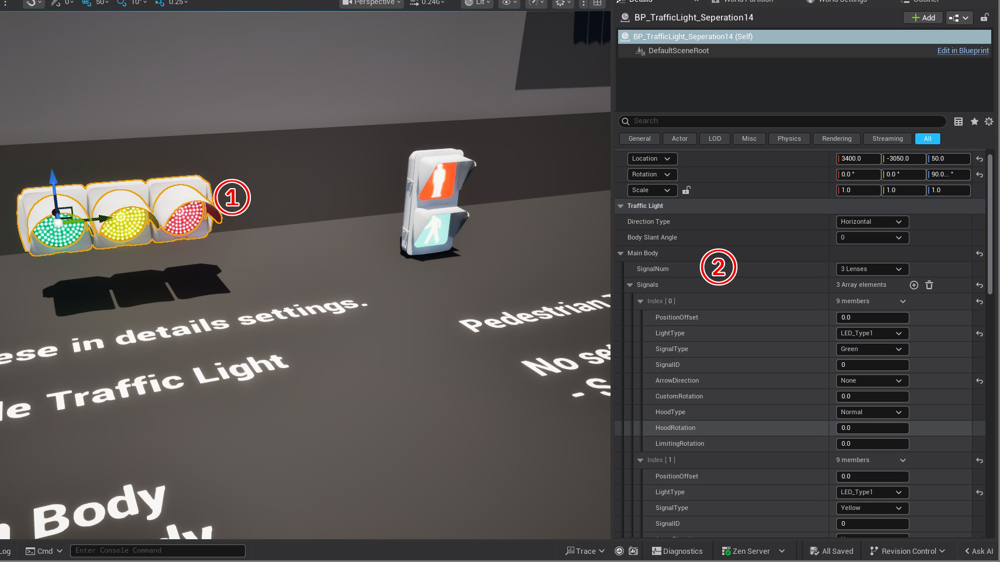
Task: Select the All property filter
Action: pos(927,138)
